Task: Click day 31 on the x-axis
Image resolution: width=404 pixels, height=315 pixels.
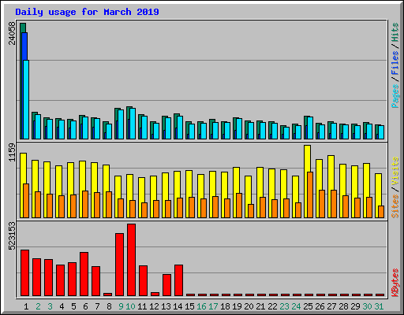Action: (x=379, y=306)
